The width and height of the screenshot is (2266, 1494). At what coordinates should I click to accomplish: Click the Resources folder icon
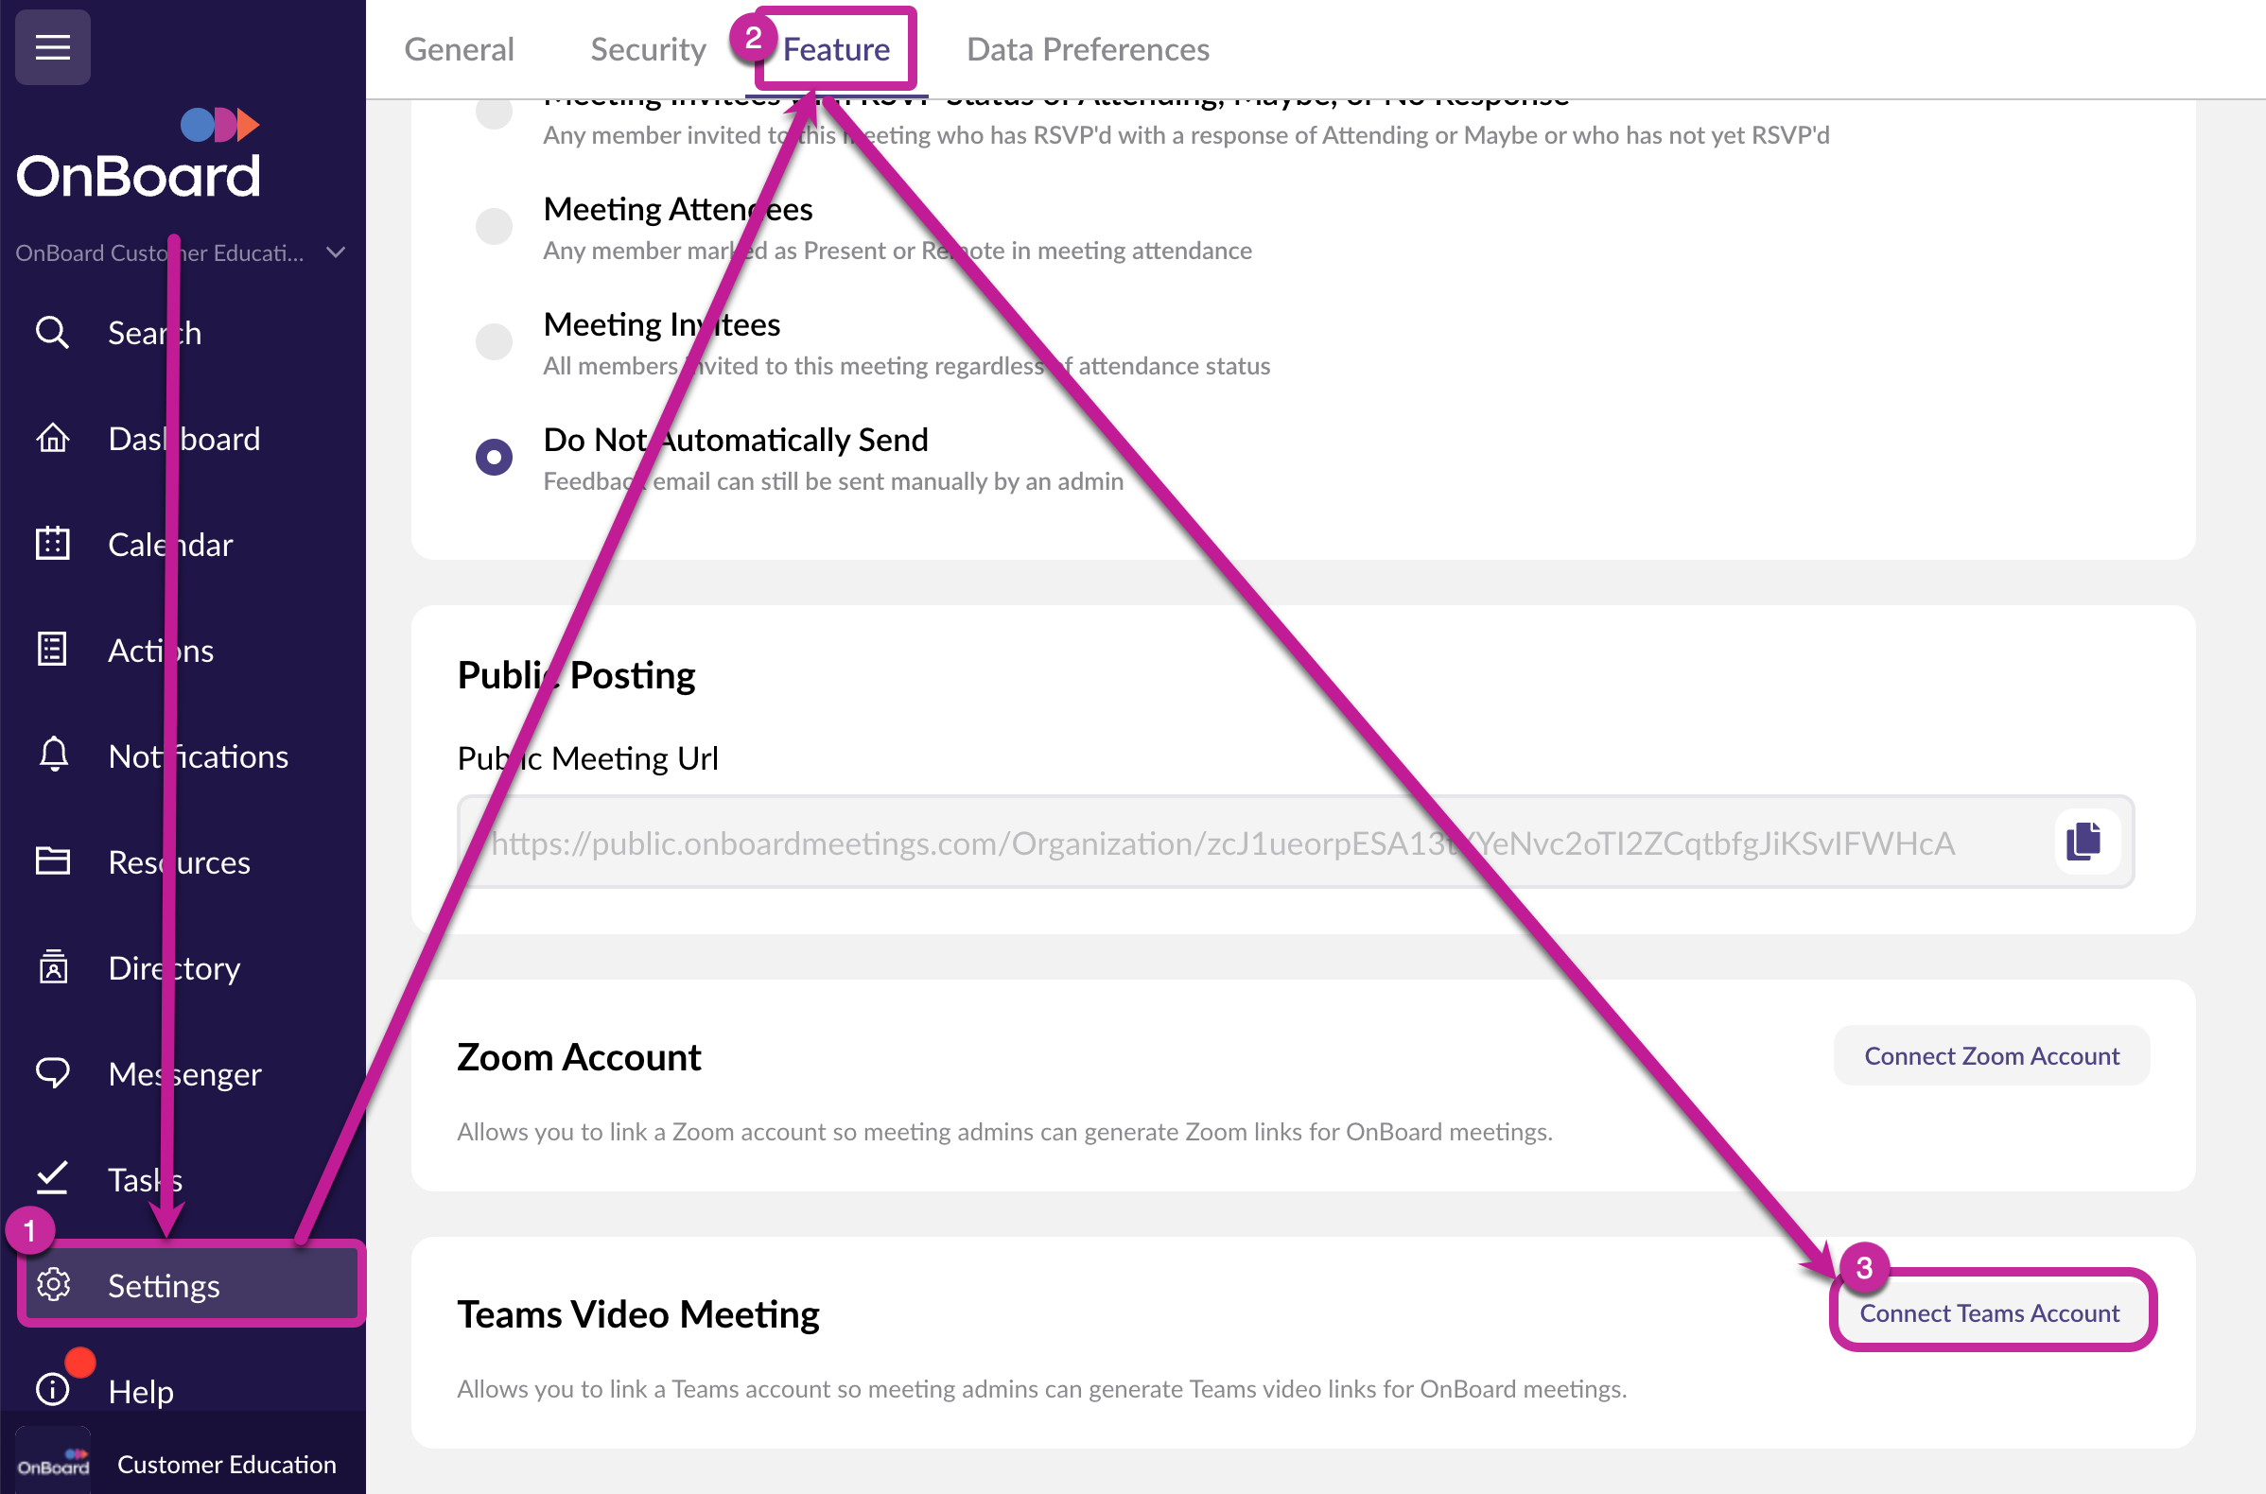52,861
